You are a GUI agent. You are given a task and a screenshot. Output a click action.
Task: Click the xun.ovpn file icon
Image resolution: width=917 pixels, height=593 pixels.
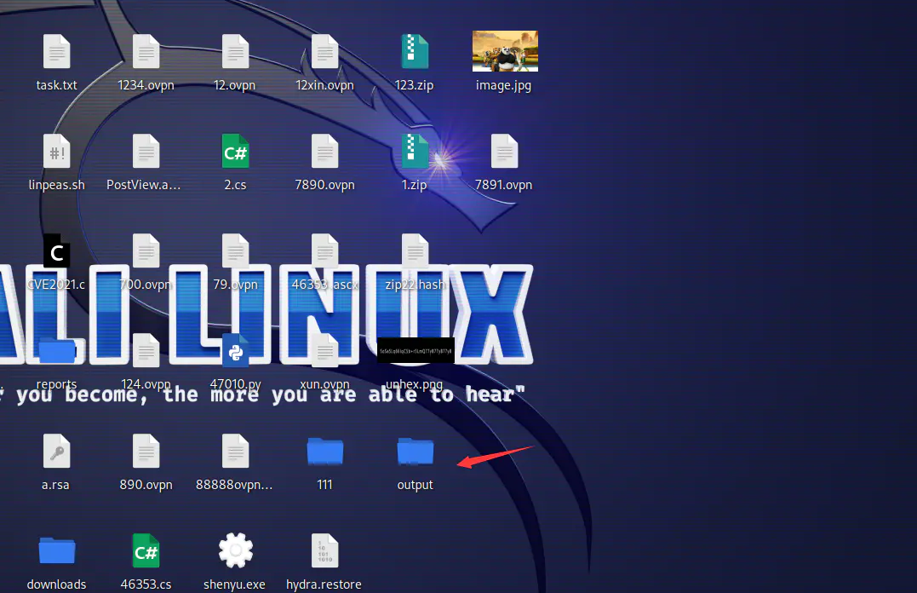(x=325, y=351)
